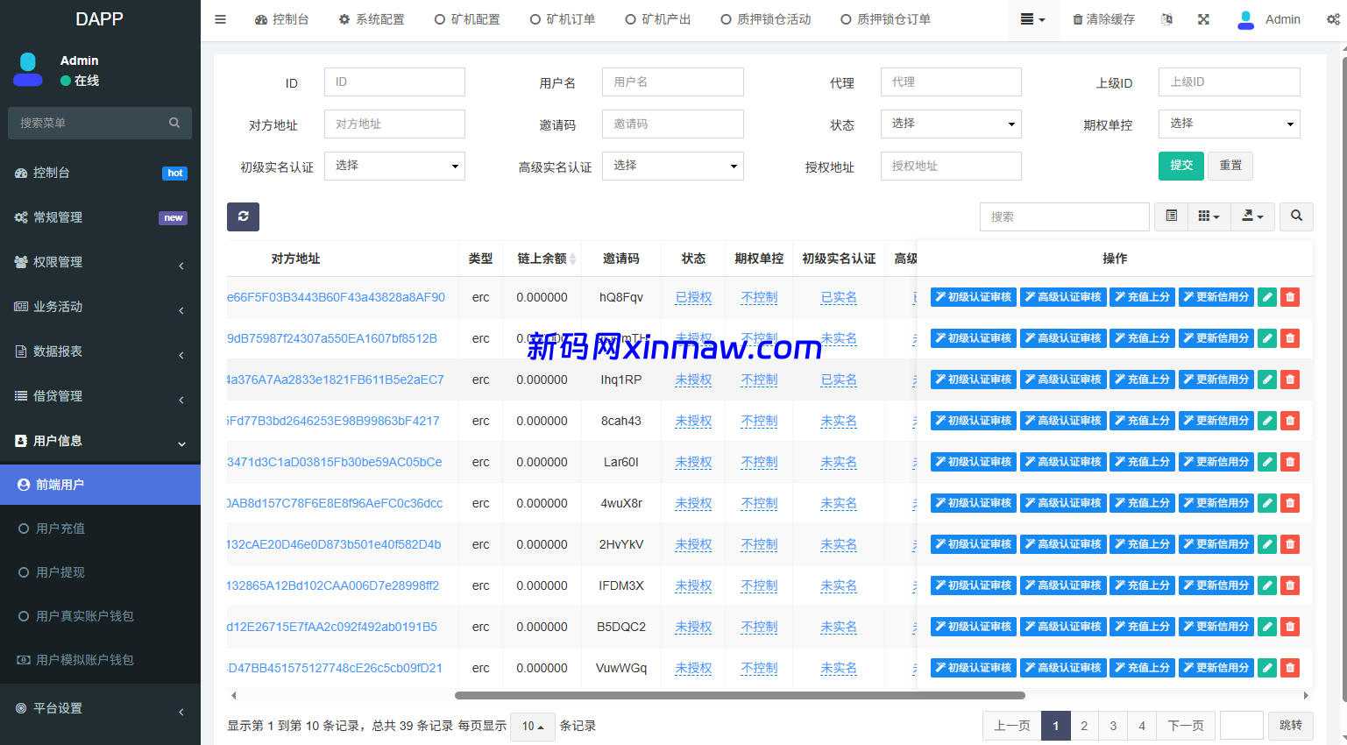The height and width of the screenshot is (745, 1347).
Task: Open the columns visibility dropdown
Action: tap(1209, 216)
